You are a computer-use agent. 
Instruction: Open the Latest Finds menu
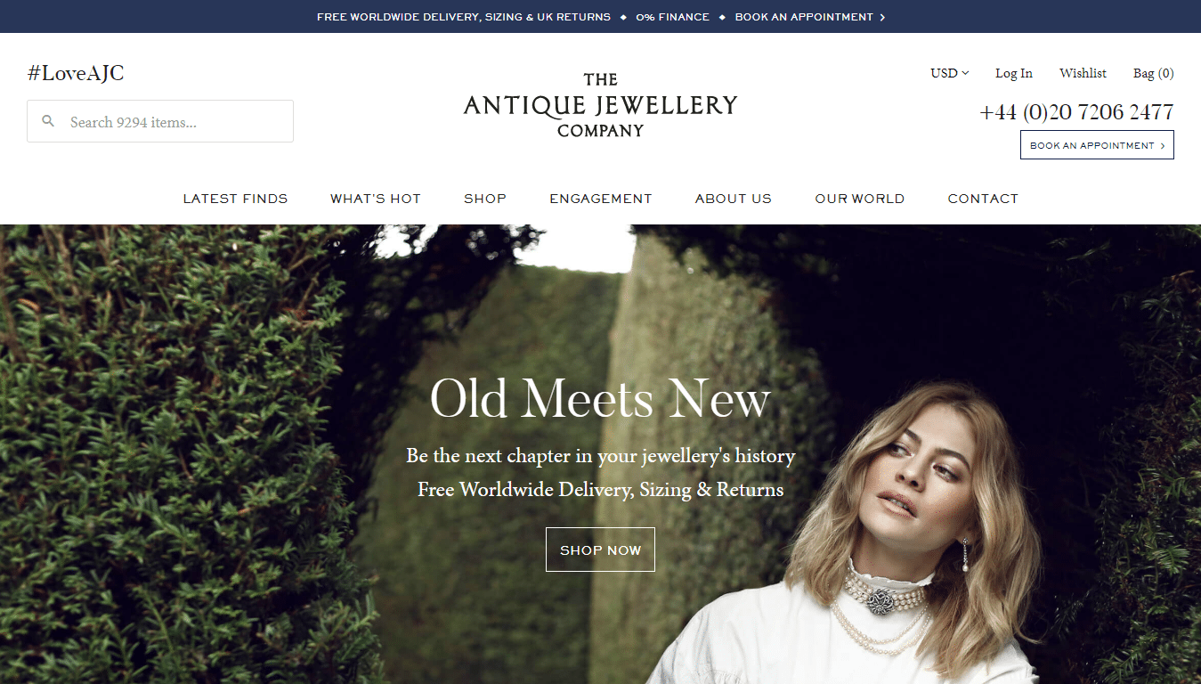pos(236,199)
